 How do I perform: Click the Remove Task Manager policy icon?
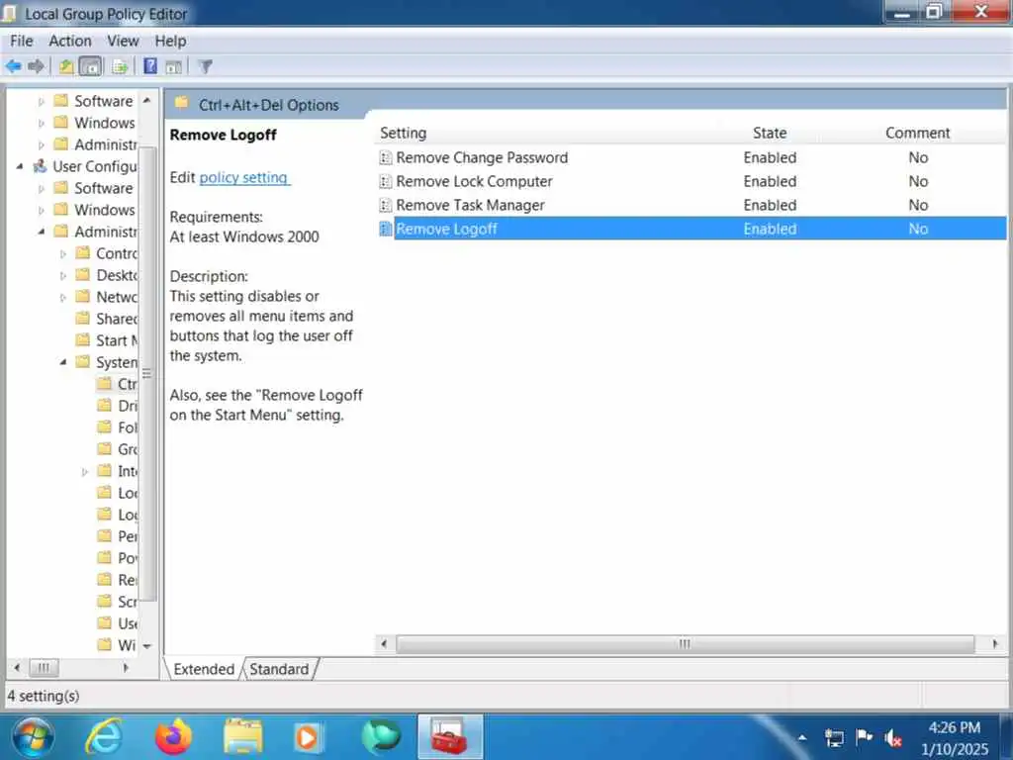coord(386,206)
